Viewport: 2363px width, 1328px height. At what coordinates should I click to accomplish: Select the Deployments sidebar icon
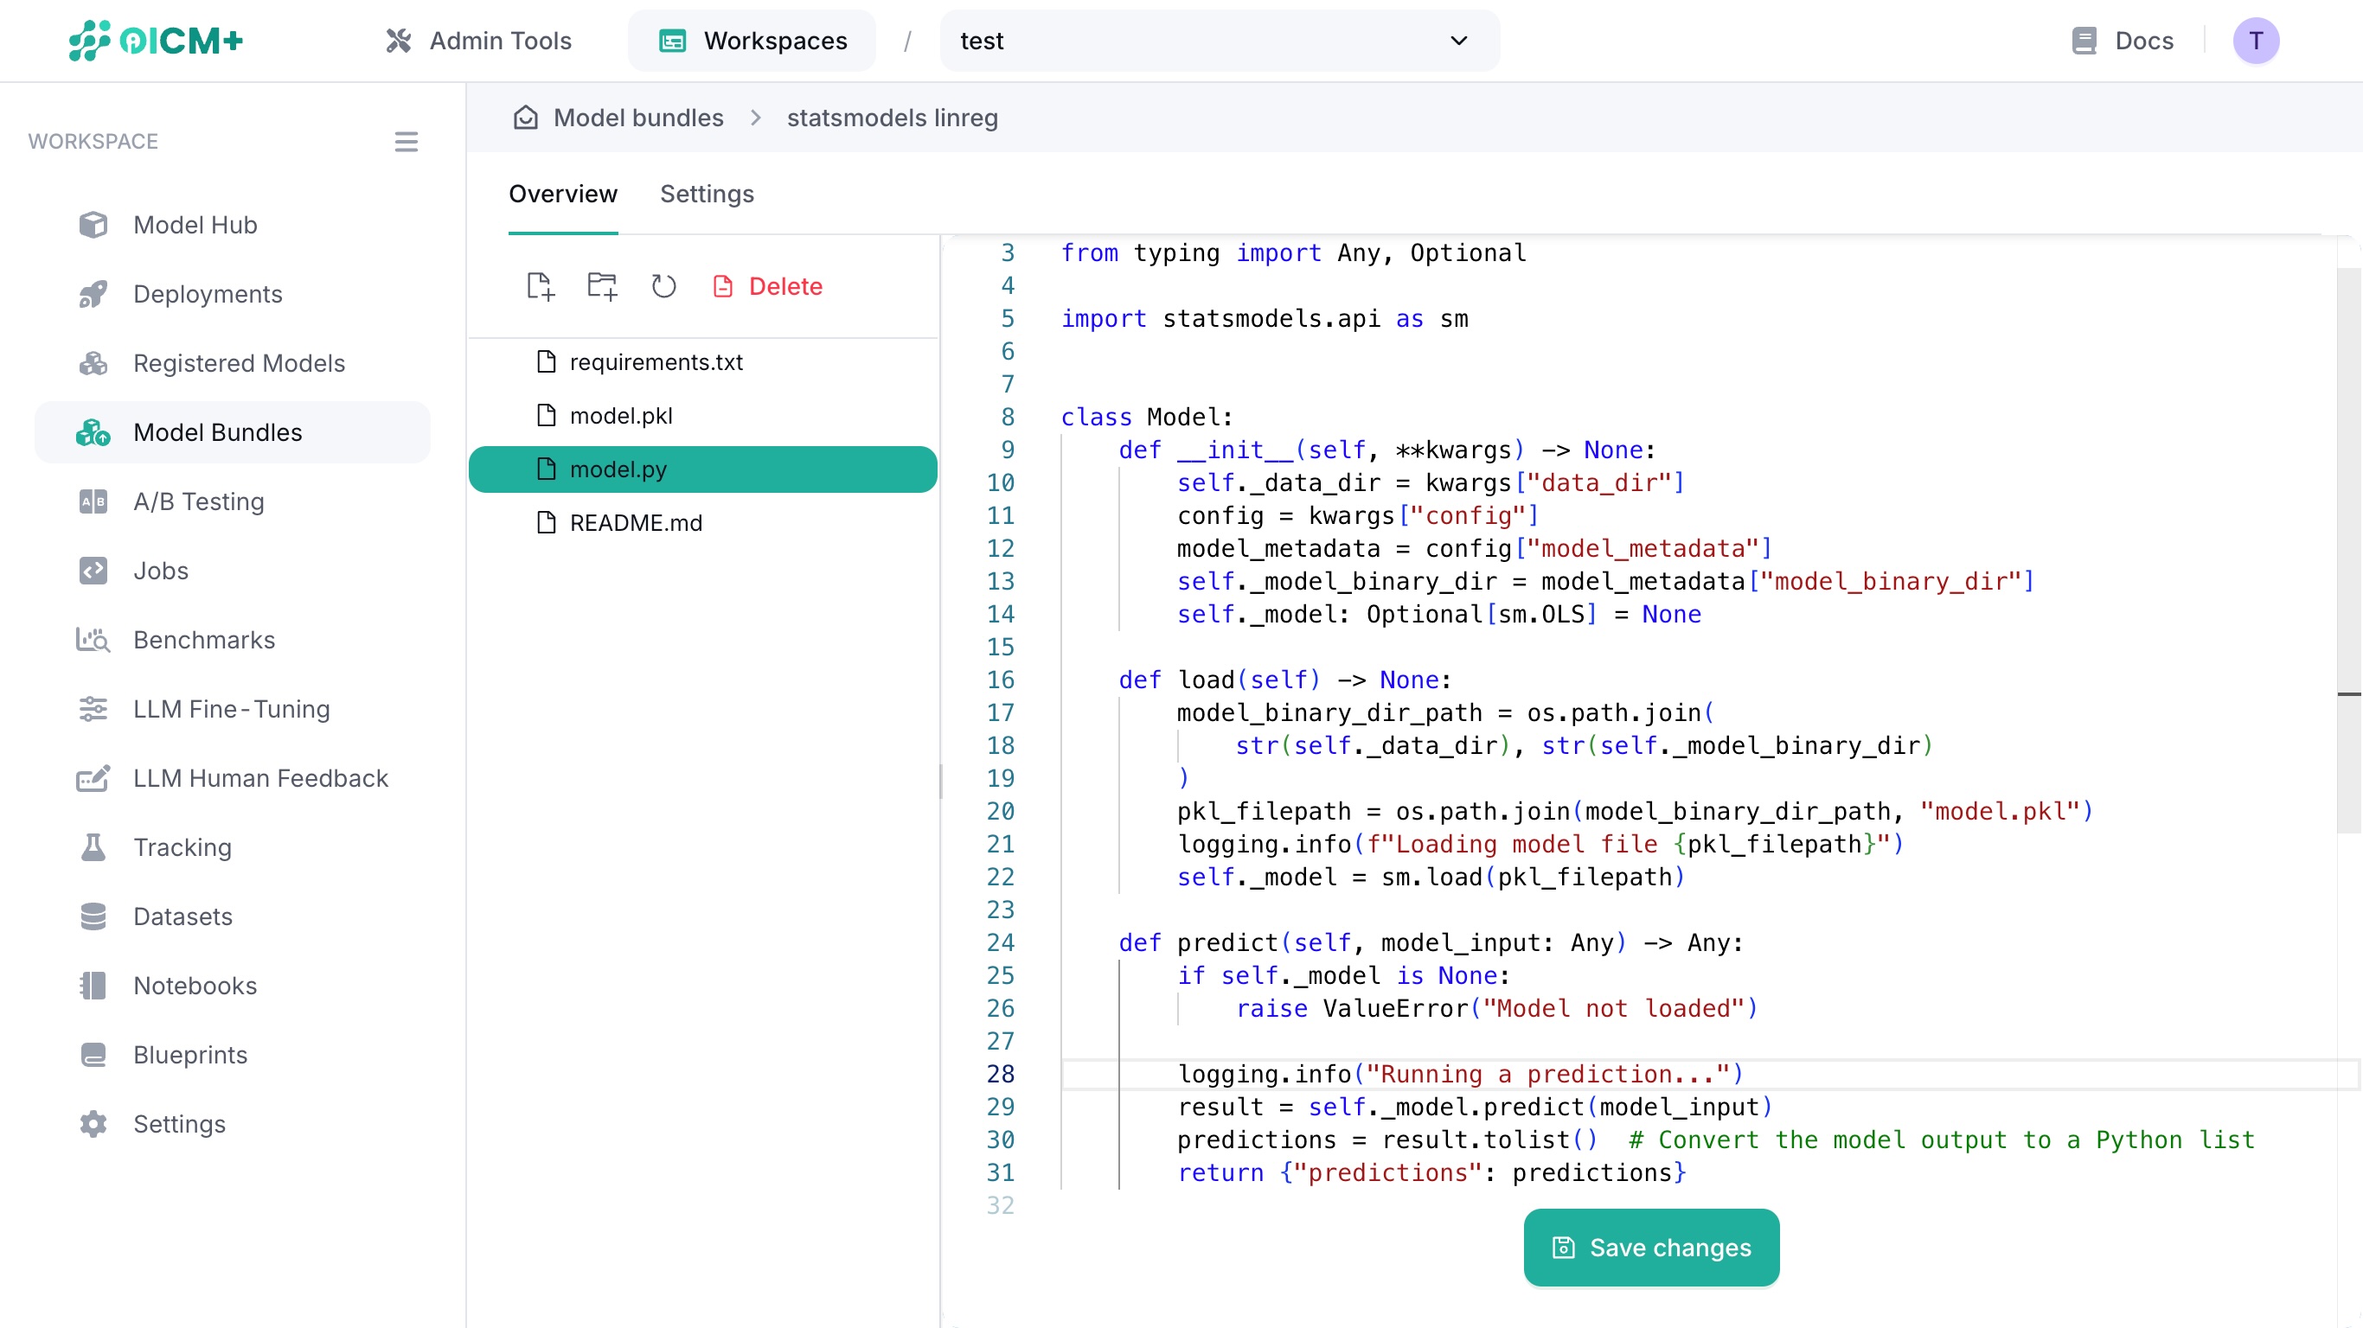[x=93, y=293]
